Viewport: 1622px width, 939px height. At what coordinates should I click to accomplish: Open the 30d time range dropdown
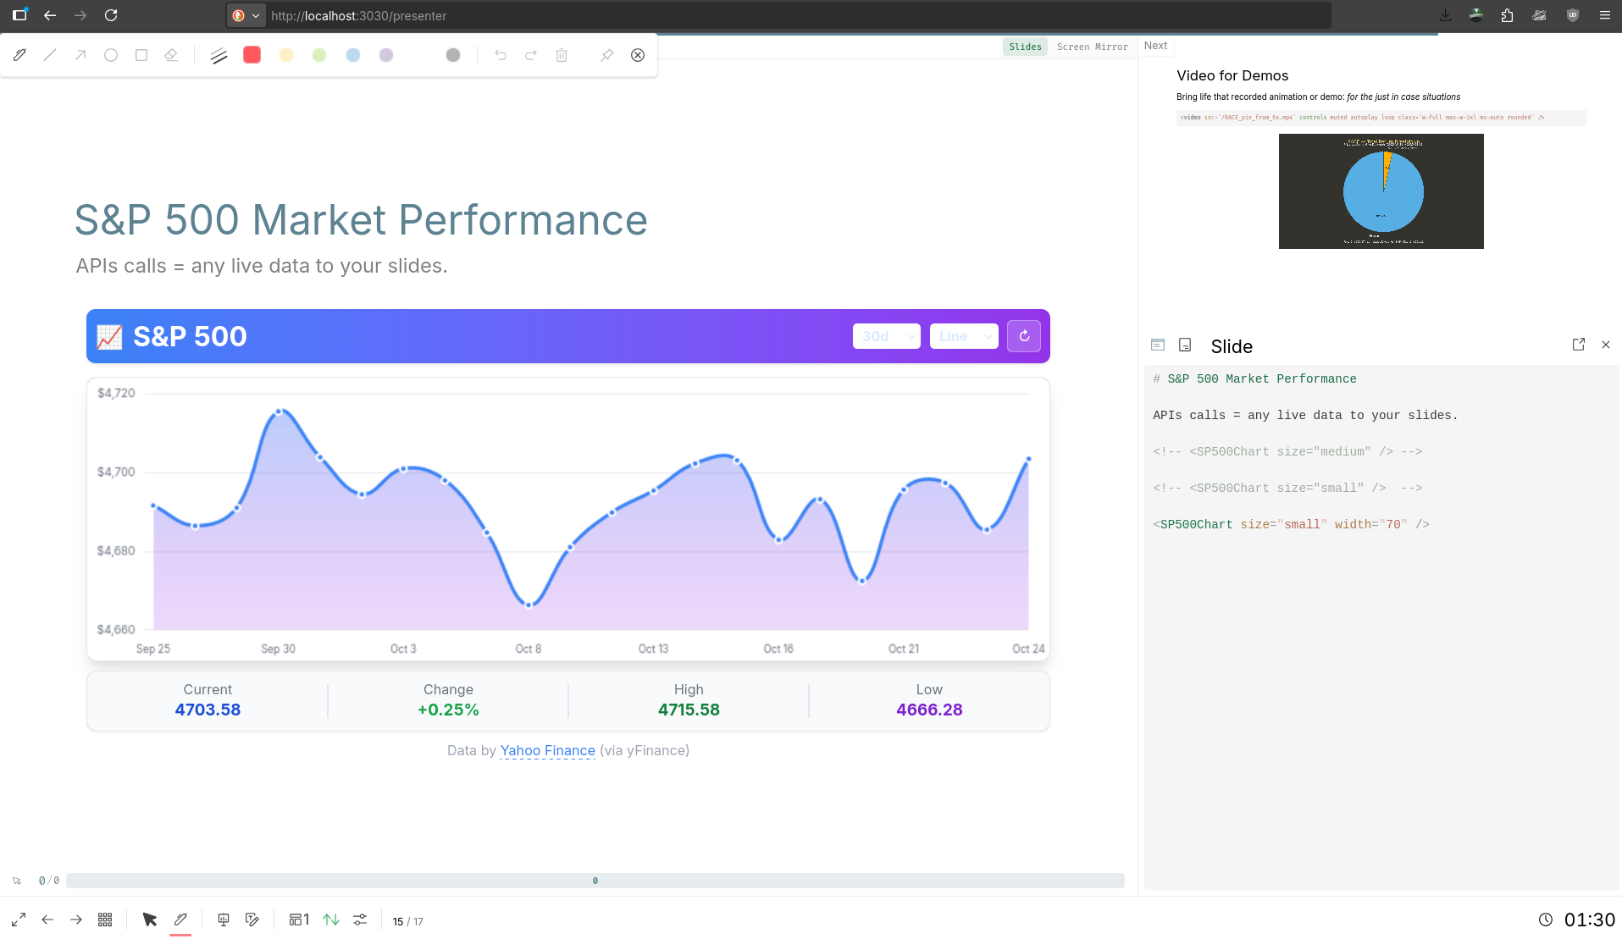[x=887, y=336]
